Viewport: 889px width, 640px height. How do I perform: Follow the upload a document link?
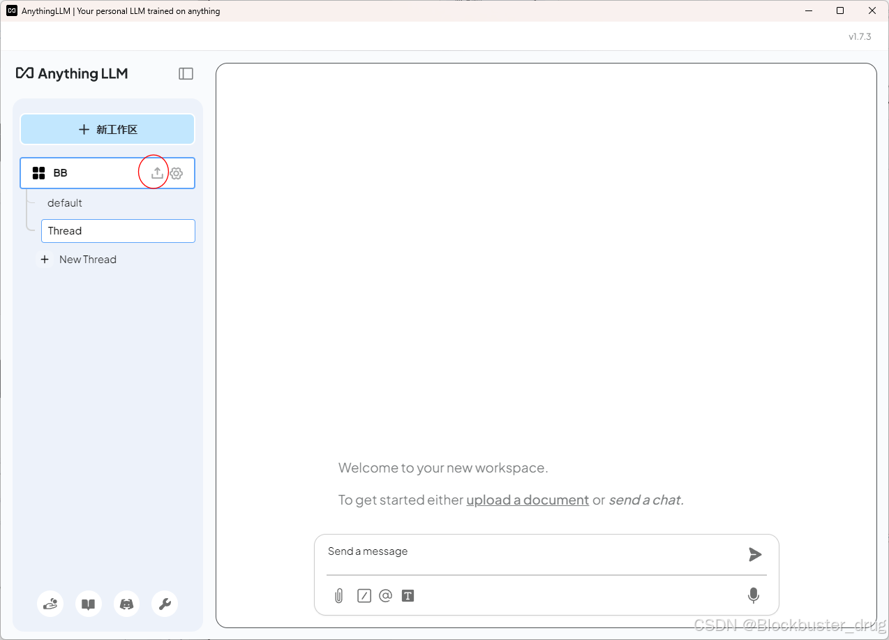point(528,500)
